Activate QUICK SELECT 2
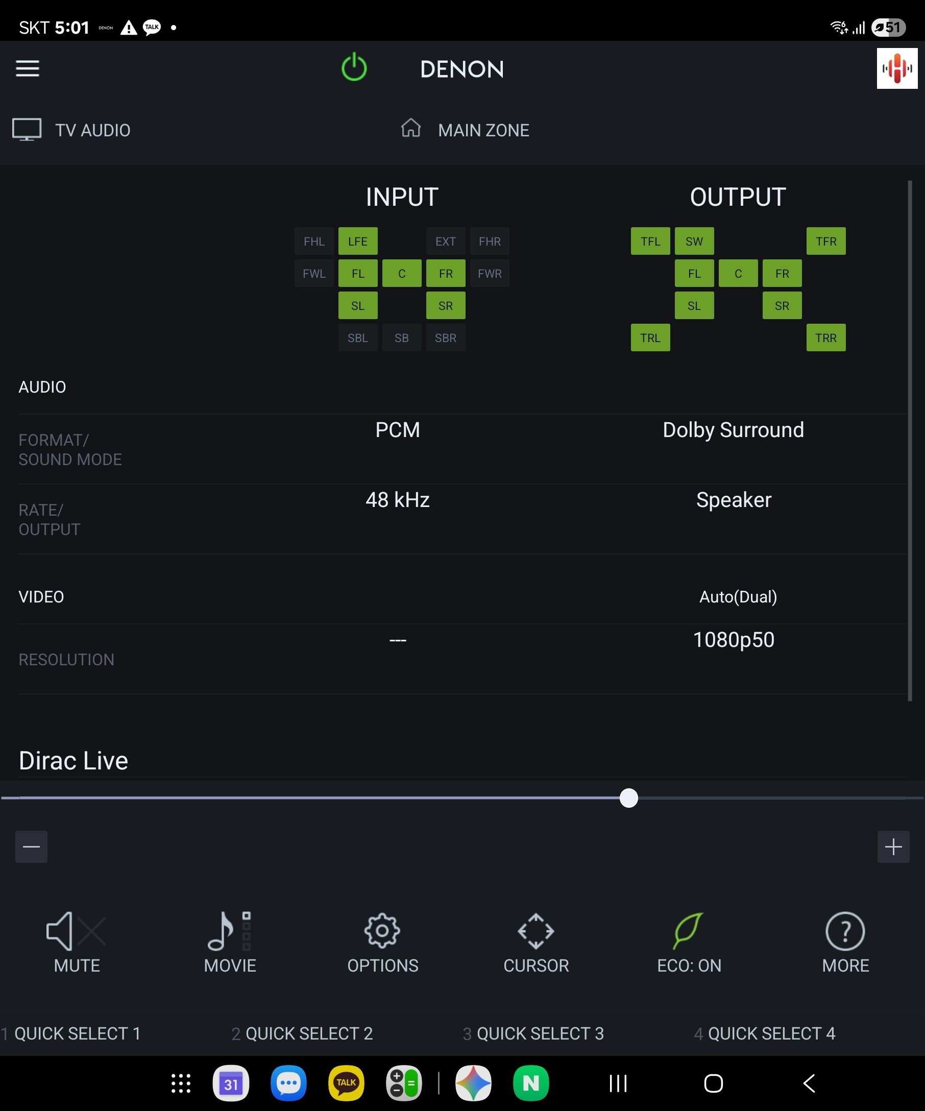 coord(309,1034)
